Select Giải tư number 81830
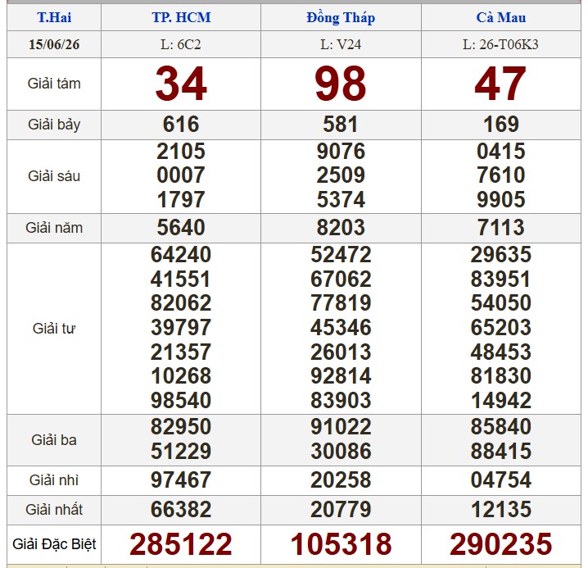The height and width of the screenshot is (568, 588). (x=501, y=376)
